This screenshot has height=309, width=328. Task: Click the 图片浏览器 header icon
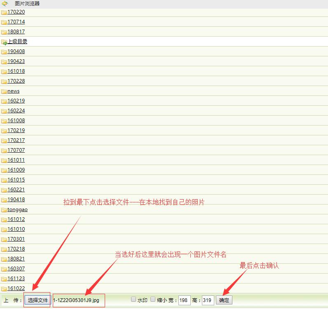point(5,4)
